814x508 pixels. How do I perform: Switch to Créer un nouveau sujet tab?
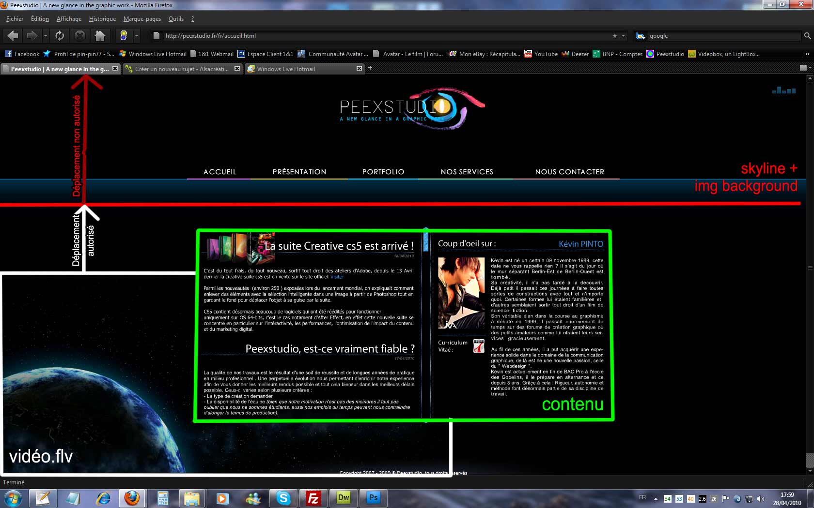[x=182, y=69]
